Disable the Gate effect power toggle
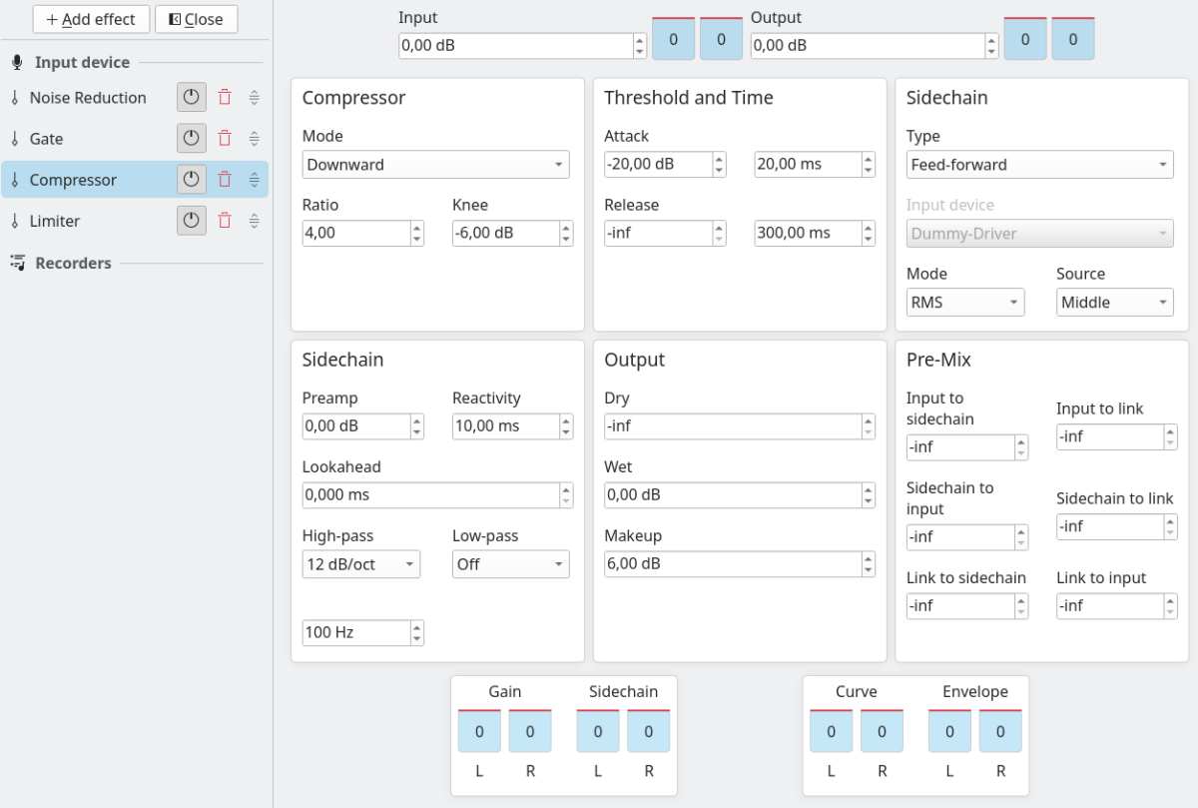The height and width of the screenshot is (808, 1198). (x=192, y=138)
